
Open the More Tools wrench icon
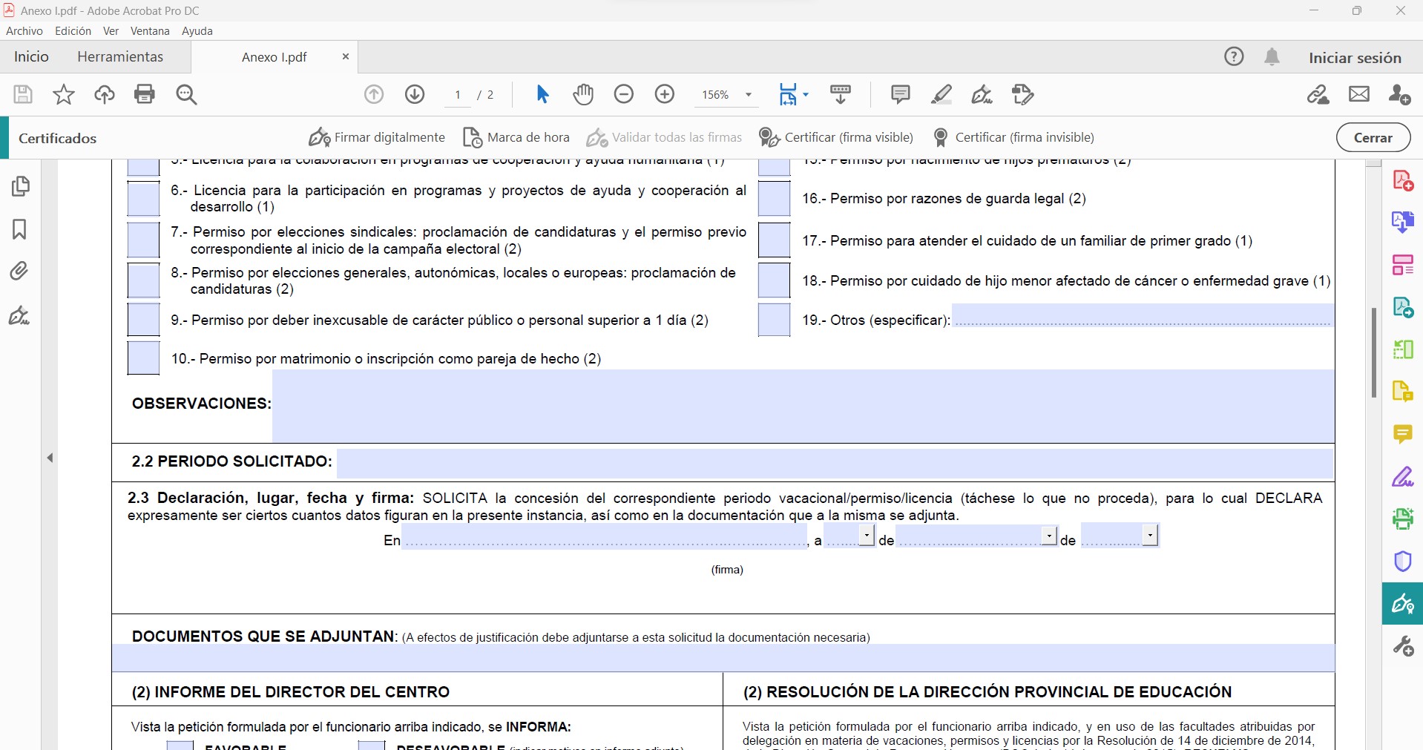tap(1402, 646)
